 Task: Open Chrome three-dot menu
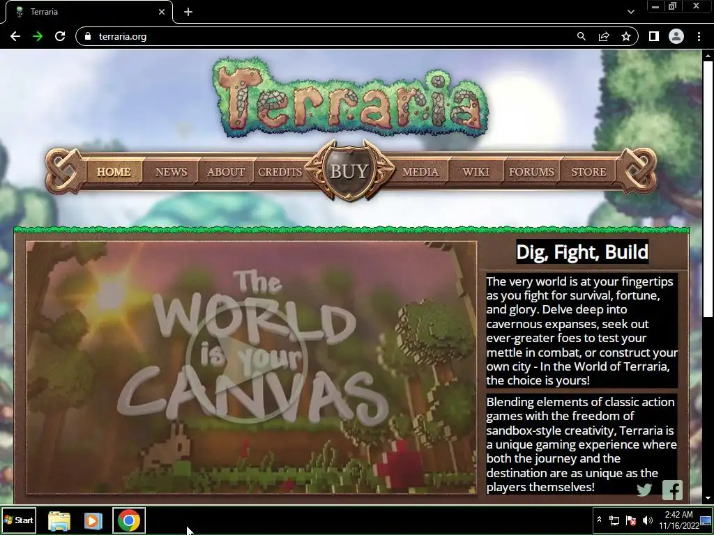[699, 36]
